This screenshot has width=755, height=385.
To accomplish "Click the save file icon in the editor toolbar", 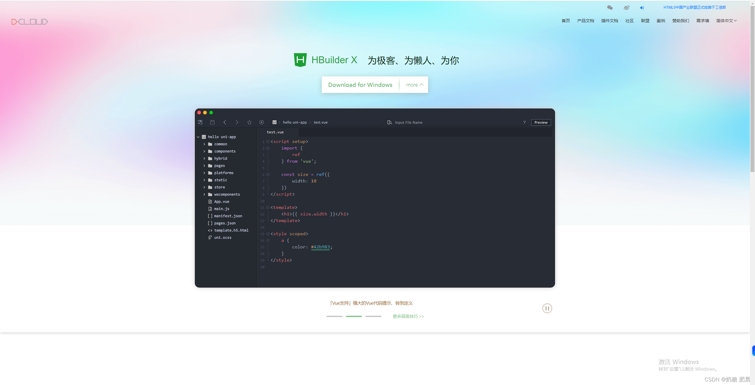I will (213, 122).
